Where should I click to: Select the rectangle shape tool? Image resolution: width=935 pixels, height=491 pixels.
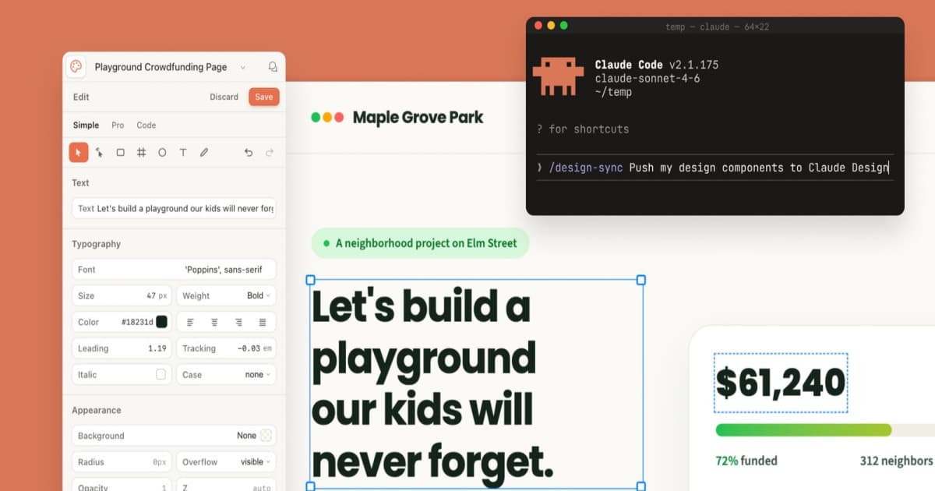(121, 153)
